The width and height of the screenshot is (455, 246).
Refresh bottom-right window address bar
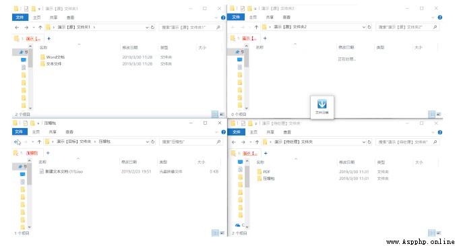click(369, 142)
